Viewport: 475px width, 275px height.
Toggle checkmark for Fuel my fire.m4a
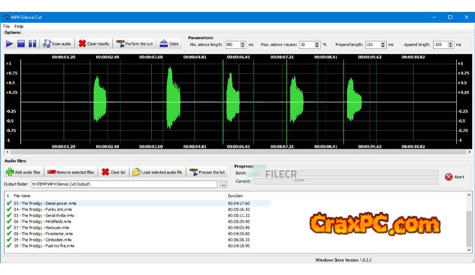point(9,246)
